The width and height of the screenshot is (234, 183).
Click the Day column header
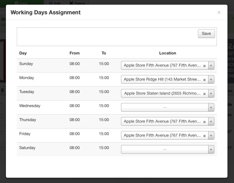23,53
